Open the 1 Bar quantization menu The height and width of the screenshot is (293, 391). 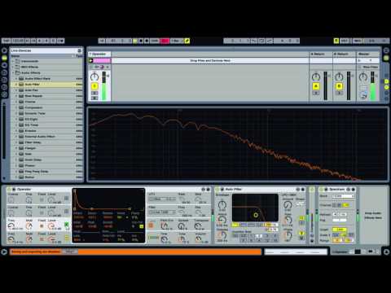pos(177,41)
